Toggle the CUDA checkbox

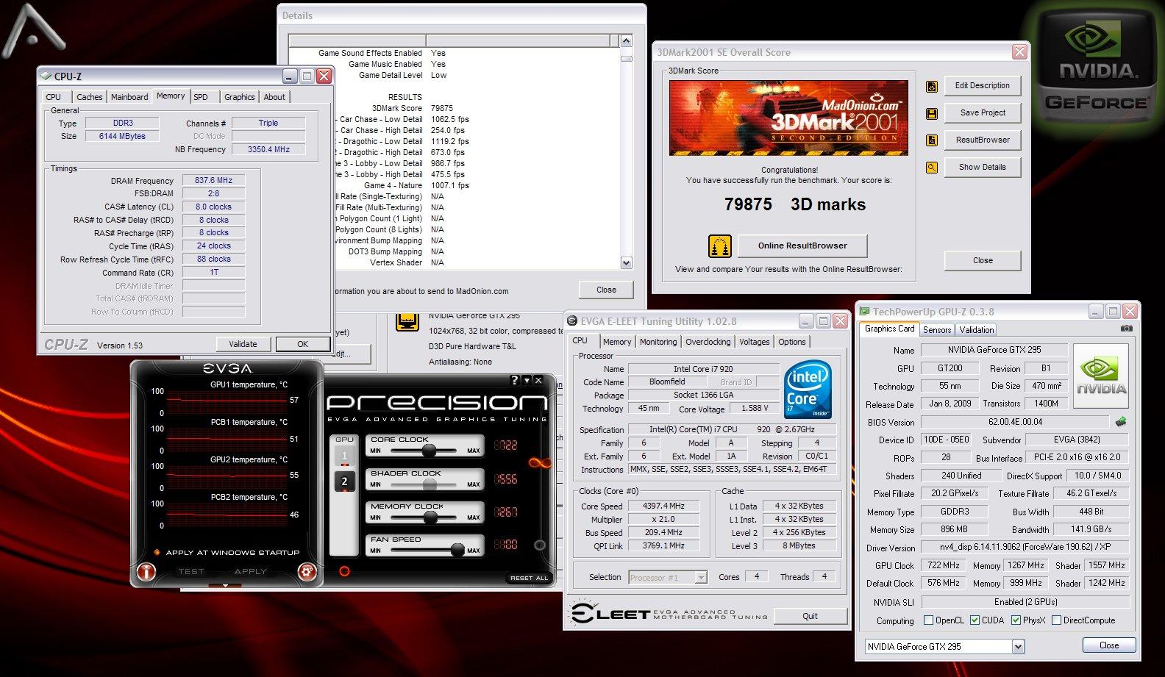(975, 620)
